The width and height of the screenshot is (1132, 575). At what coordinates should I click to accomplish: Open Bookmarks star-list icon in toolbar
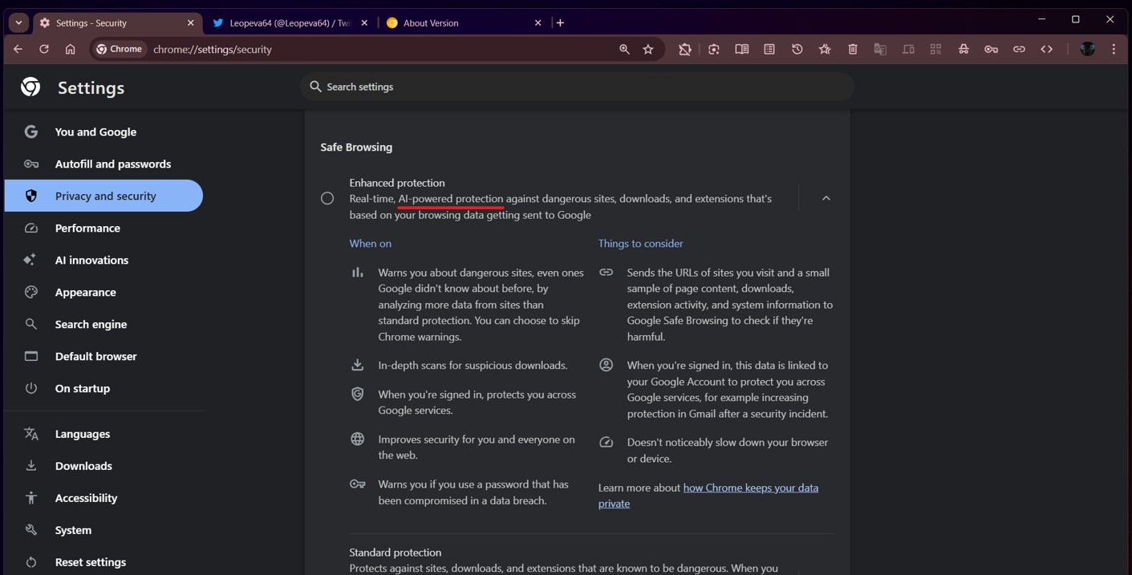(x=825, y=49)
